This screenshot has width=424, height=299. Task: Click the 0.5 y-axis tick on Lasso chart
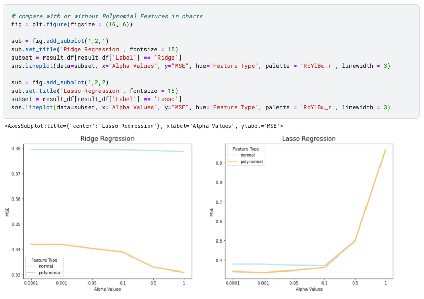(219, 241)
